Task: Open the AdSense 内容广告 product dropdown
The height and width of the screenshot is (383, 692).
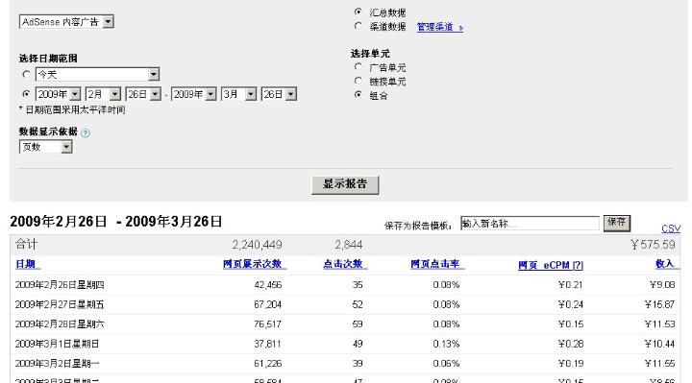Action: tap(66, 21)
